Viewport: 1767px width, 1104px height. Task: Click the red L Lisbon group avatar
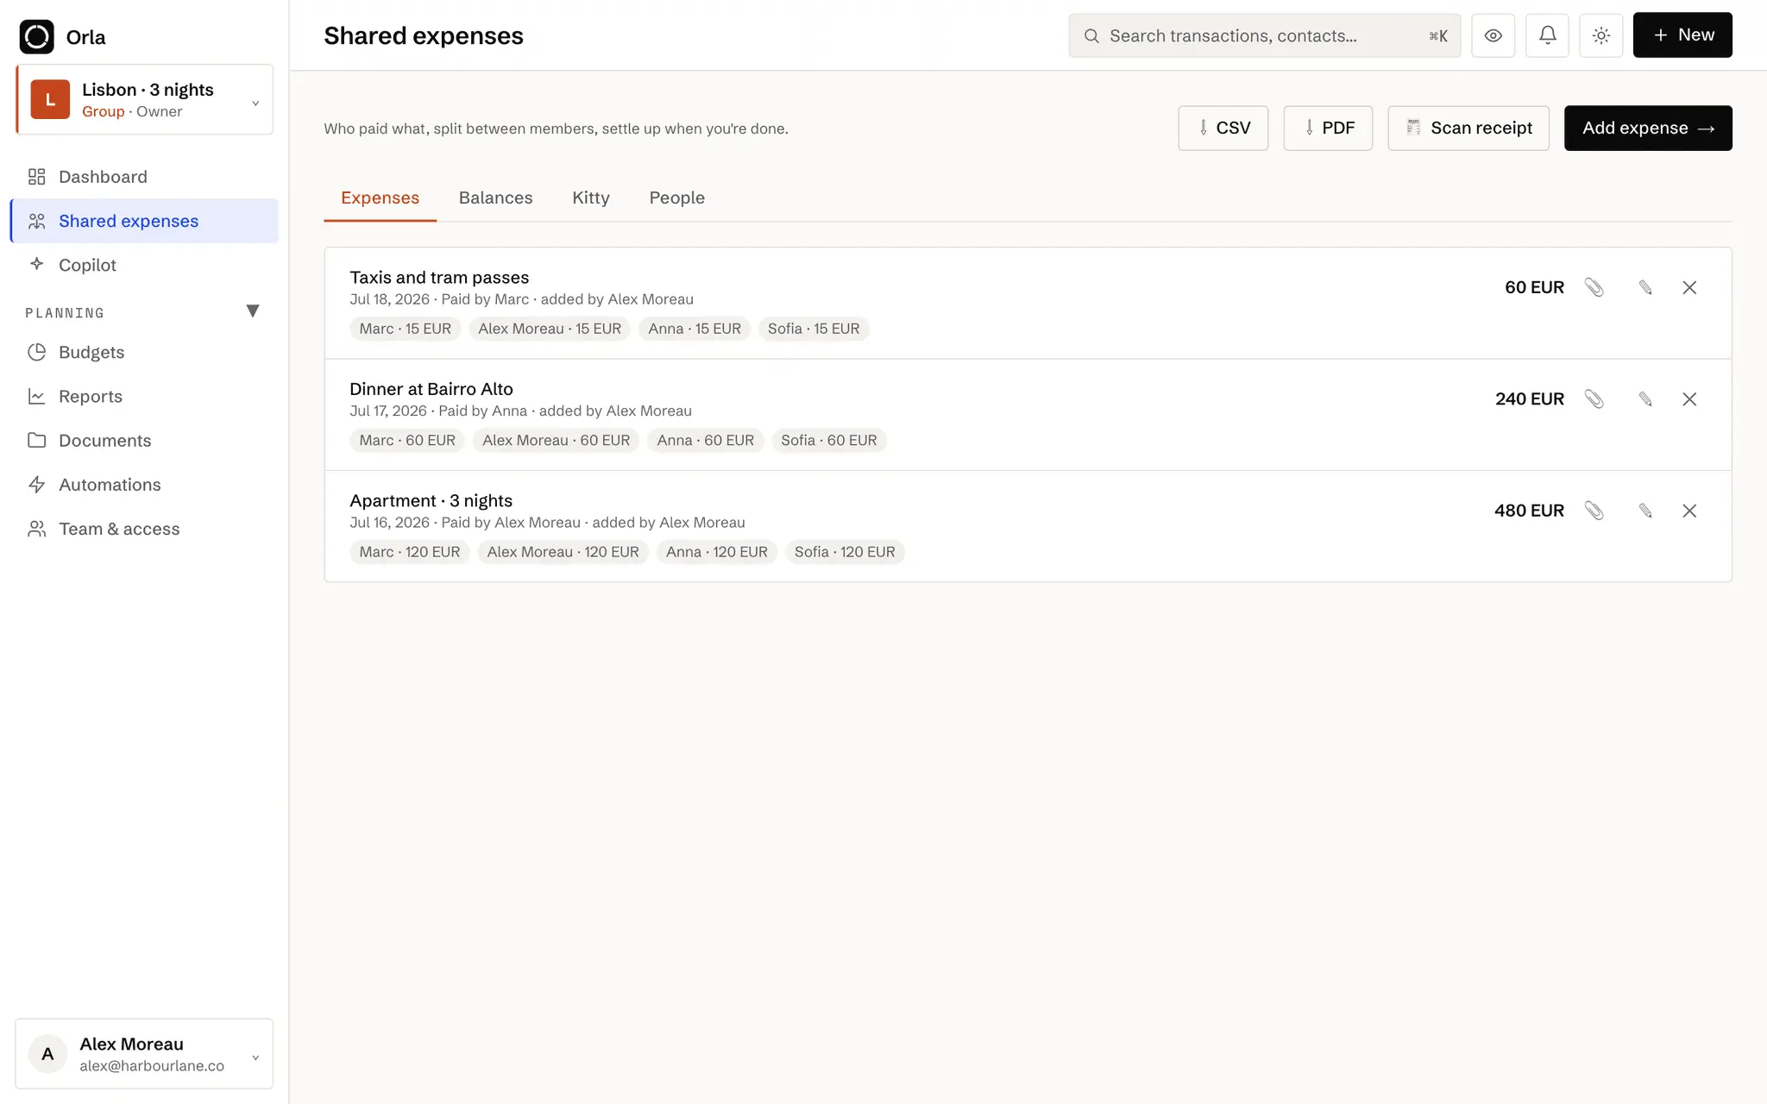(x=50, y=99)
